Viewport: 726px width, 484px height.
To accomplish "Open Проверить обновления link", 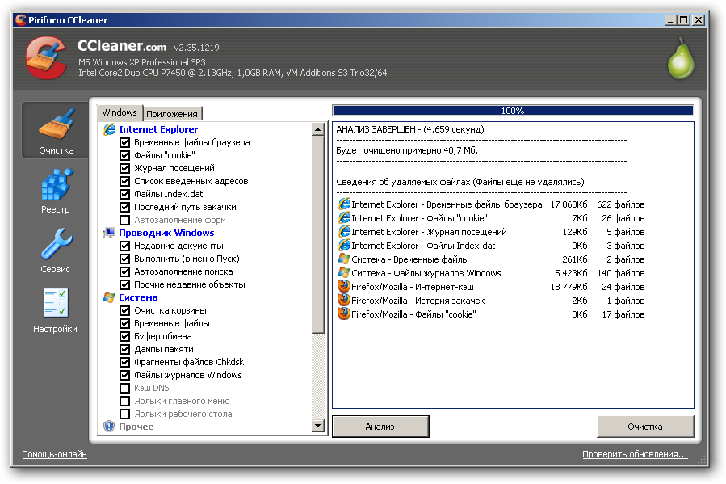I will pos(635,454).
